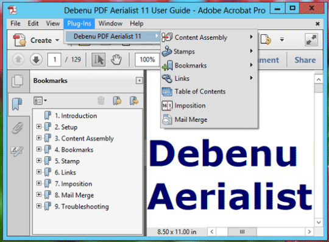Open the Page Thumbnails panel icon

[17, 81]
